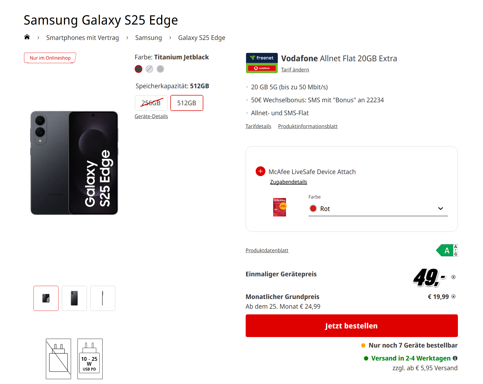The height and width of the screenshot is (384, 483).
Task: Click the no-charger-included icon
Action: tap(58, 359)
